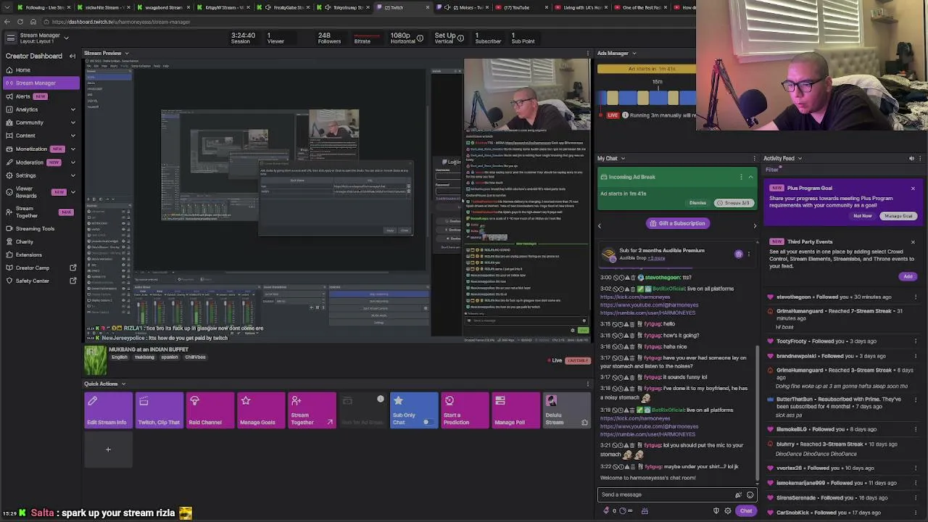Click Not Now on Plus Program Goal
The image size is (928, 522).
[x=863, y=216]
